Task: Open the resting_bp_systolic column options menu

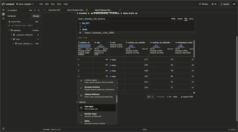Action: pos(147,43)
